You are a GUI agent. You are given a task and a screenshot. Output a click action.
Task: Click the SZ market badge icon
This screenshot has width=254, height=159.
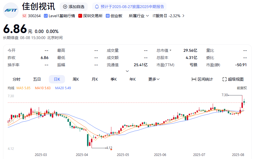(24, 16)
